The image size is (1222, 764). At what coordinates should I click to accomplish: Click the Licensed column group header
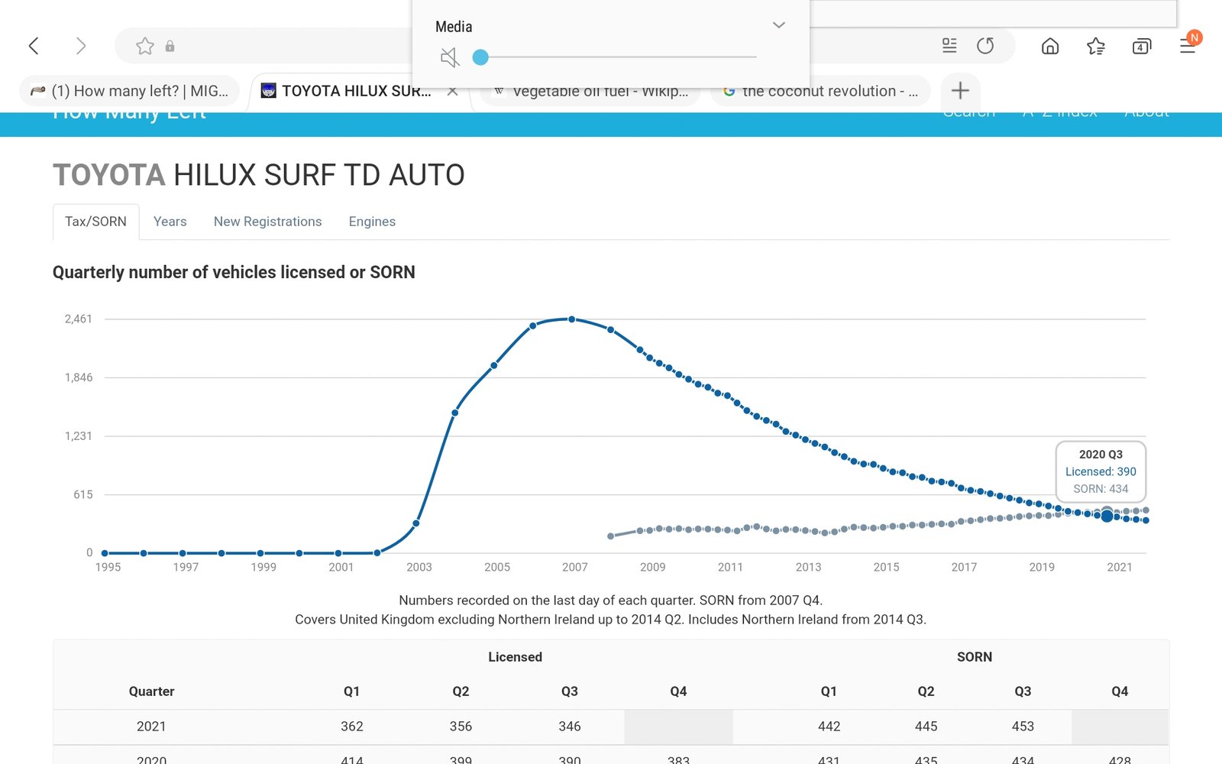[515, 657]
